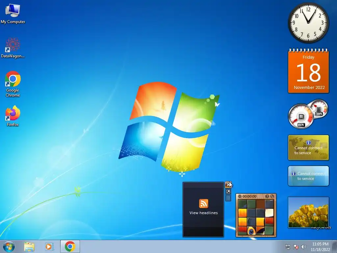
Task: Select the Firefox desktop shortcut
Action: [13, 116]
